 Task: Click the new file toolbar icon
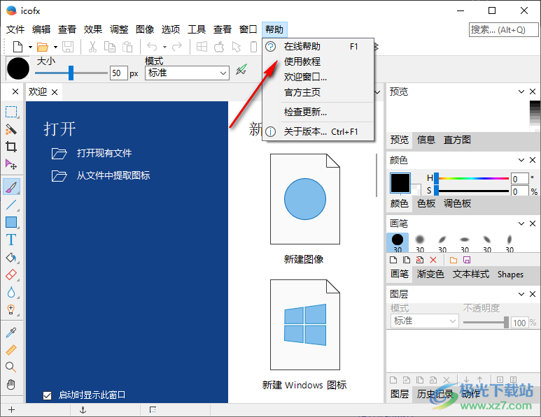click(17, 47)
